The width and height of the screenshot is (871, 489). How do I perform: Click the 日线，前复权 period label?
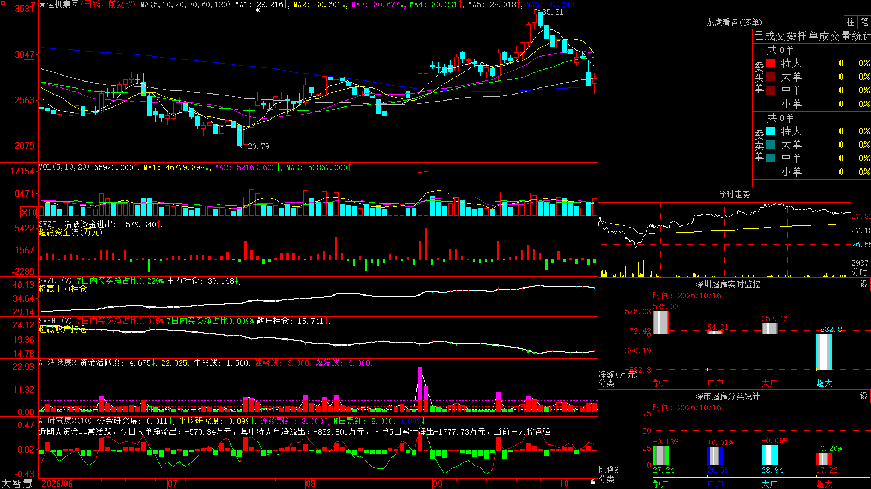(x=108, y=4)
